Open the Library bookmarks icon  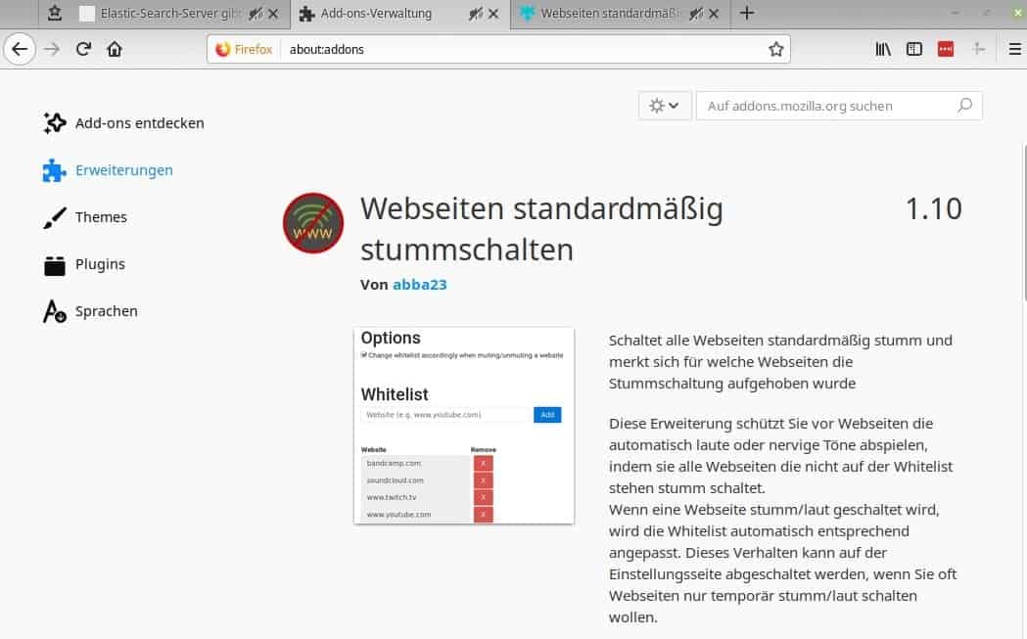click(883, 49)
